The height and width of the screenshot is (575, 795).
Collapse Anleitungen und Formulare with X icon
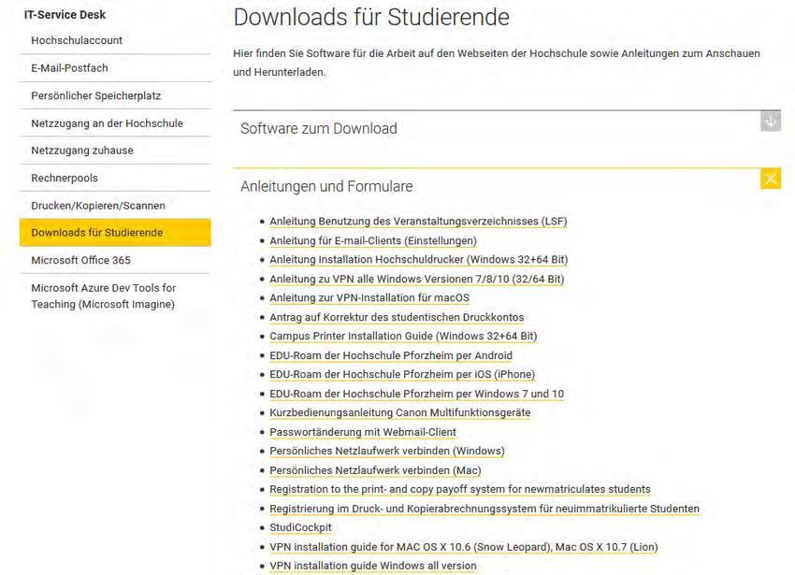tap(770, 179)
